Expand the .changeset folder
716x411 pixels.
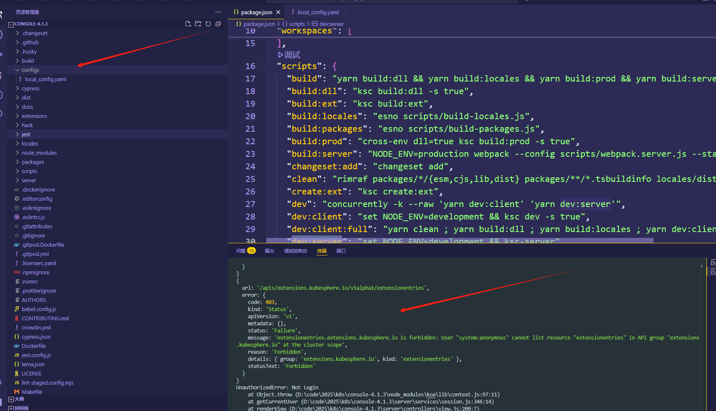(34, 33)
